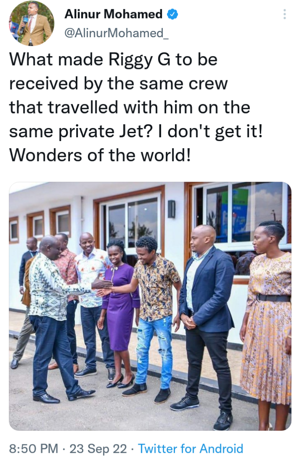This screenshot has width=298, height=457.
Task: Click the @AlinurMohamed_ handle
Action: [x=116, y=33]
